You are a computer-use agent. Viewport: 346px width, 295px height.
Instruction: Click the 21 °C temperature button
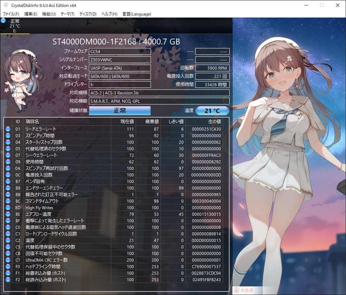tap(212, 111)
